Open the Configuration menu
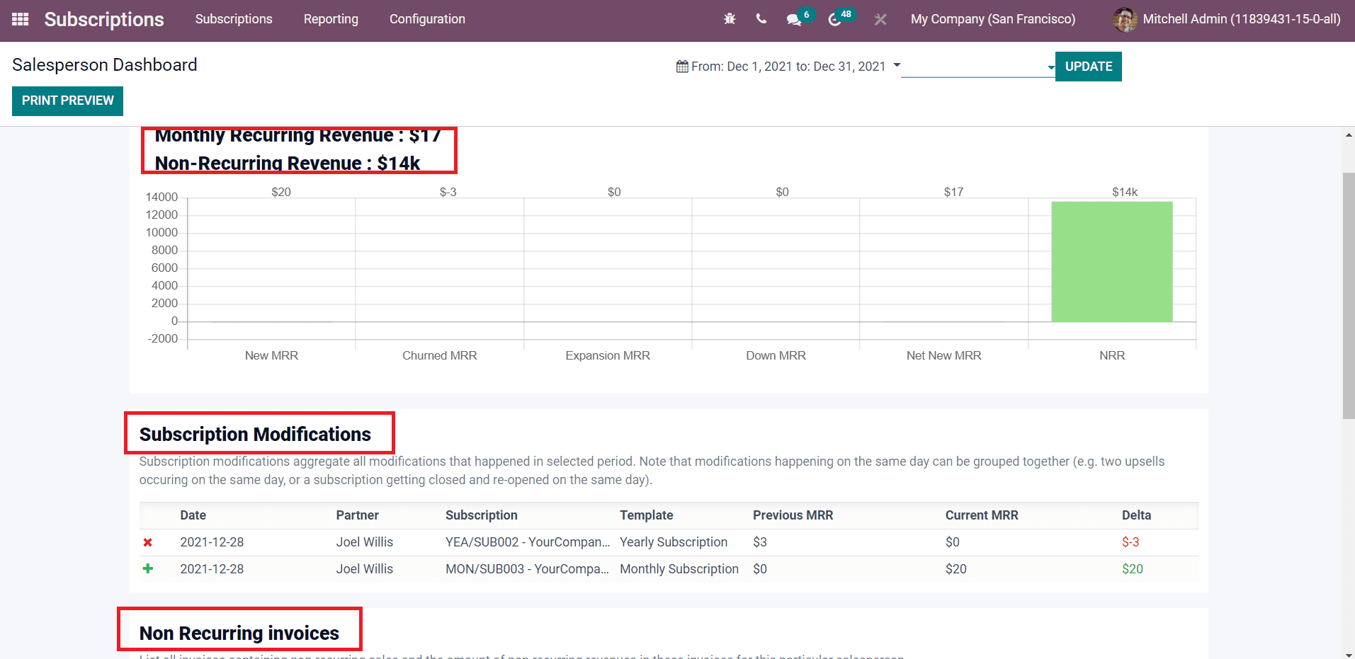 [426, 19]
